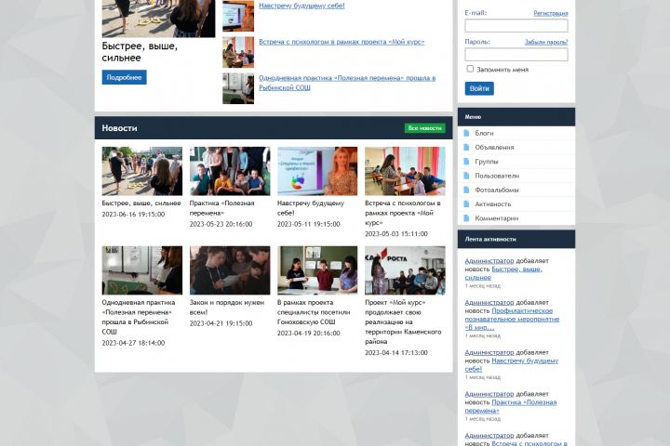This screenshot has height=446, width=670.
Task: Click the page icon beside Фотоальбомы
Action: [466, 190]
